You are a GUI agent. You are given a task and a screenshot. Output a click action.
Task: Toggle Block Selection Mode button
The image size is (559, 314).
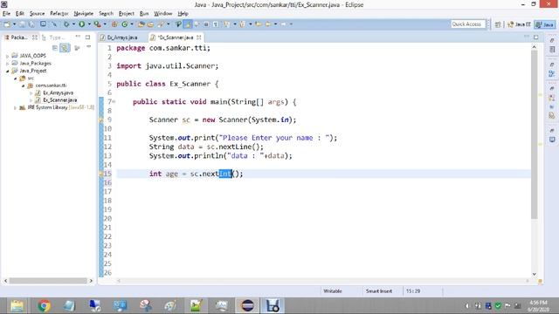[206, 24]
